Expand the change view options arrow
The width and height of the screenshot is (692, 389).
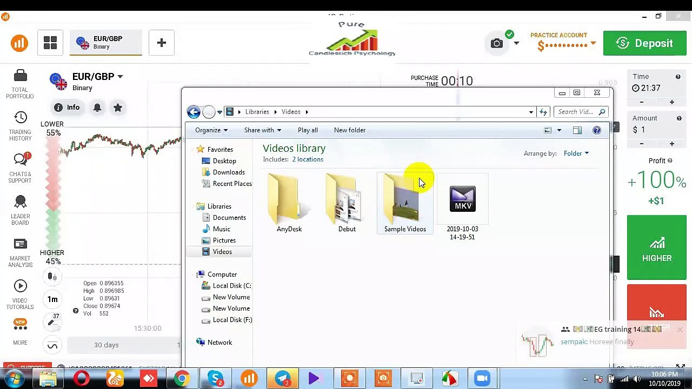click(x=559, y=130)
